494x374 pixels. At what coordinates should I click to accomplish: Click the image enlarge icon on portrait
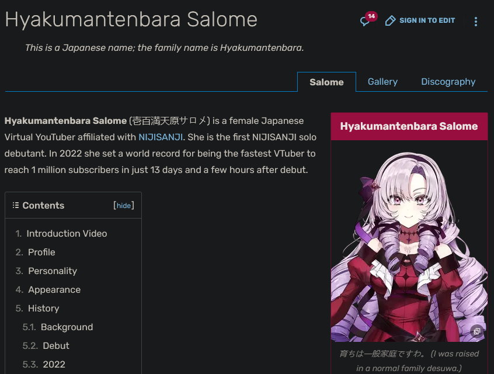(476, 331)
